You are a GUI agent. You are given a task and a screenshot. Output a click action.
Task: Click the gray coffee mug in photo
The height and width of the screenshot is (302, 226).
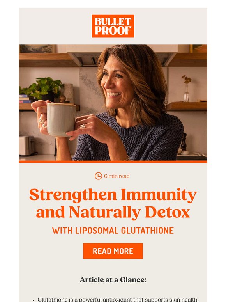point(61,119)
